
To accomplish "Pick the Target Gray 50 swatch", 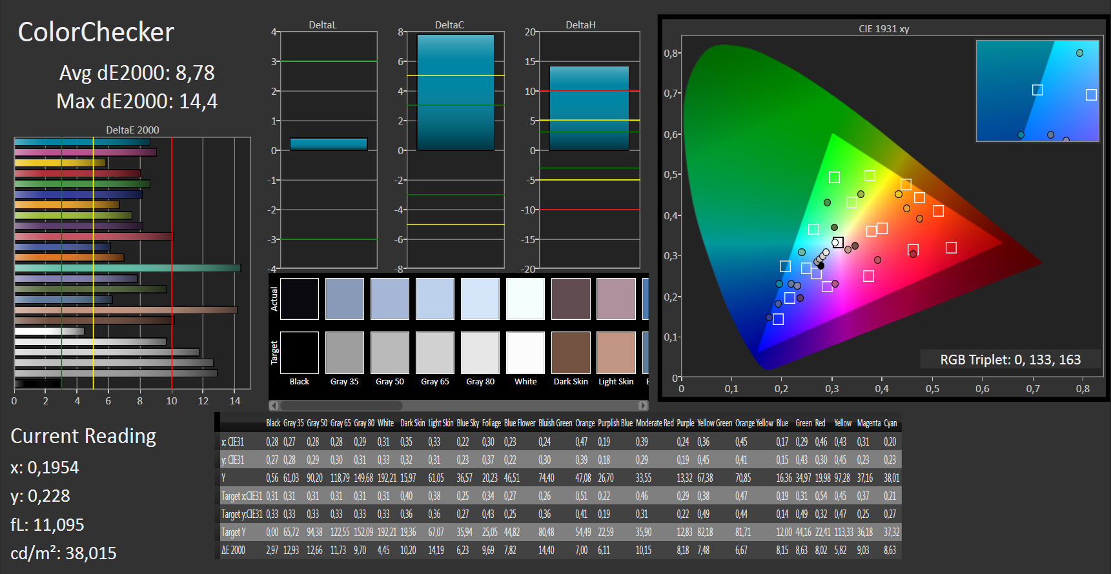I will [390, 353].
